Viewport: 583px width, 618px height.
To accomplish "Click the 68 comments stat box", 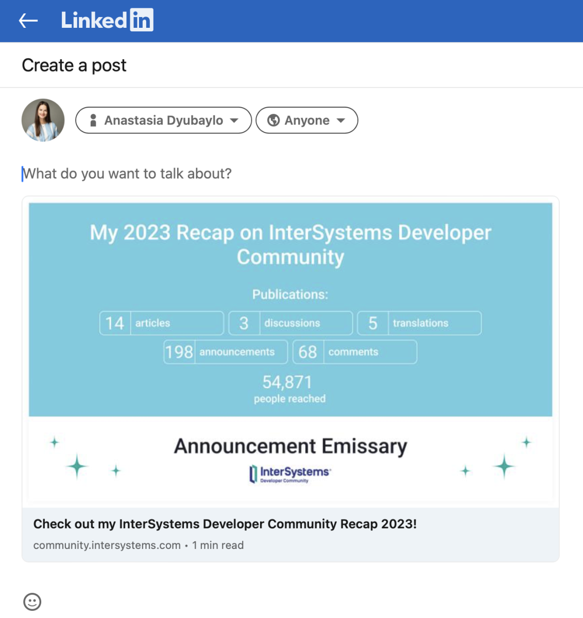I will [x=354, y=352].
